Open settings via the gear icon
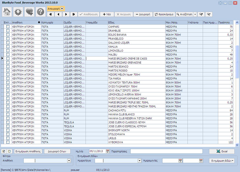The height and width of the screenshot is (172, 240). 18,12
